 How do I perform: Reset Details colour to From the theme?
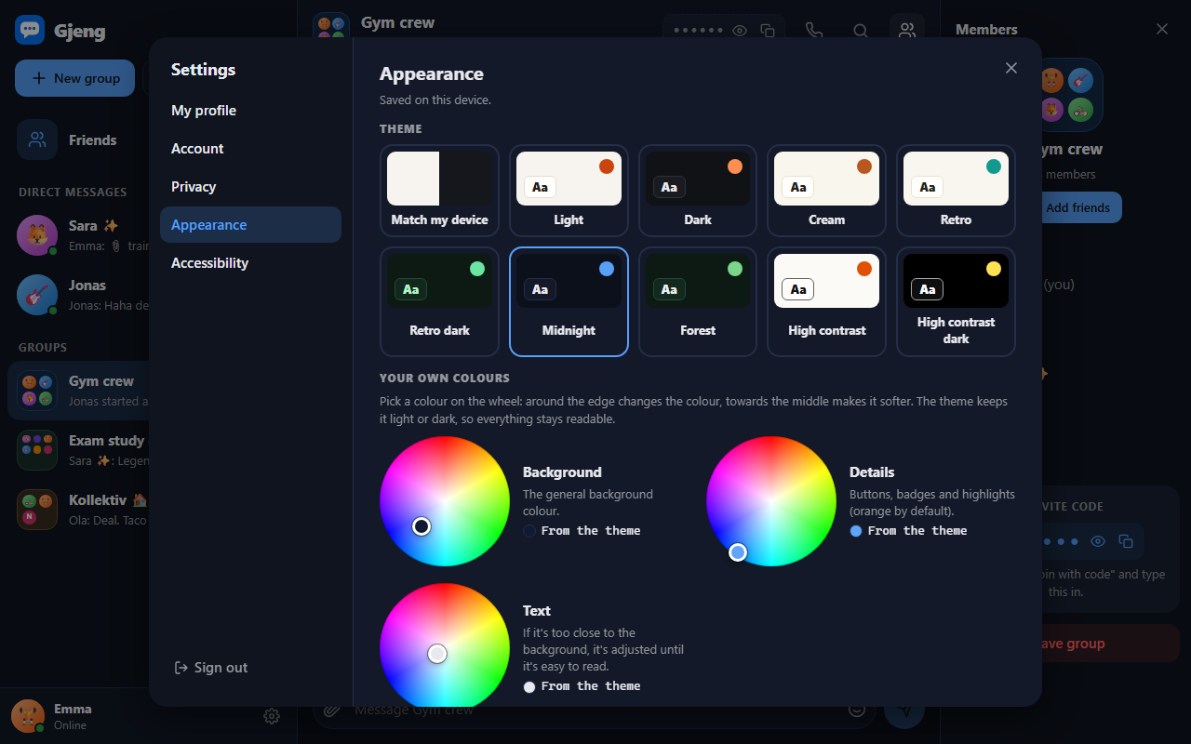908,531
